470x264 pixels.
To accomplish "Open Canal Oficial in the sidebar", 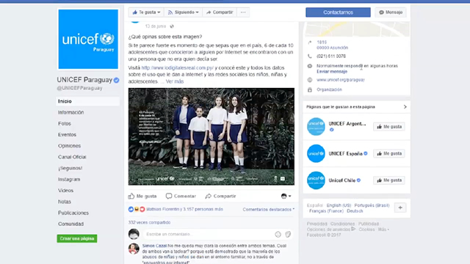I will [x=72, y=157].
